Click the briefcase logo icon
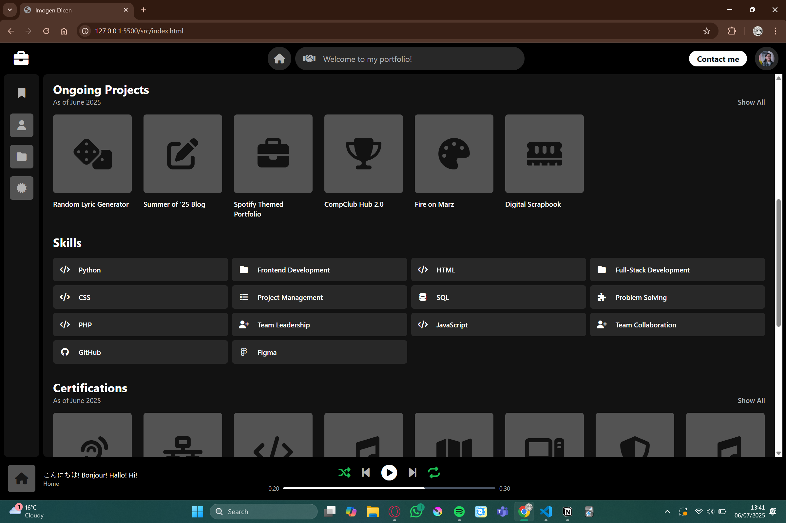The height and width of the screenshot is (523, 786). [x=21, y=58]
